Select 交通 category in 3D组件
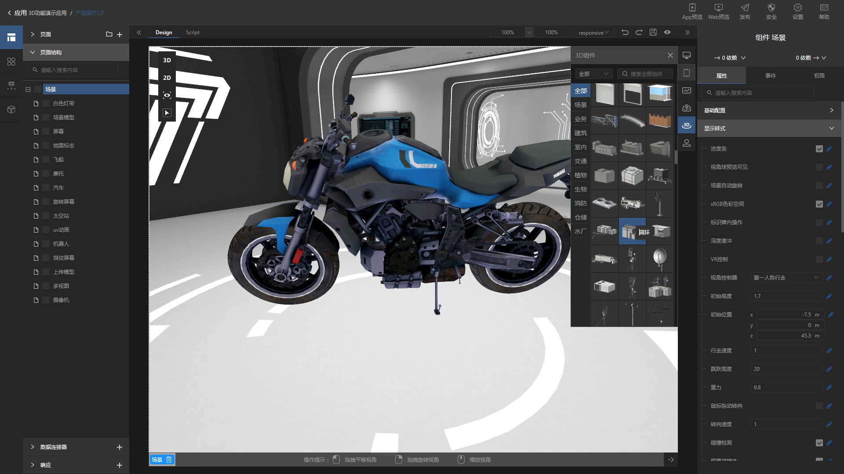The width and height of the screenshot is (844, 474). [580, 161]
